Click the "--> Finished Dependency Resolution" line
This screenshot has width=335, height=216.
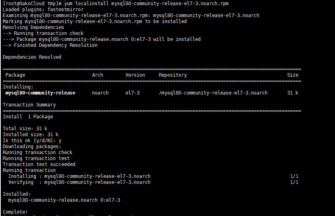[x=50, y=45]
